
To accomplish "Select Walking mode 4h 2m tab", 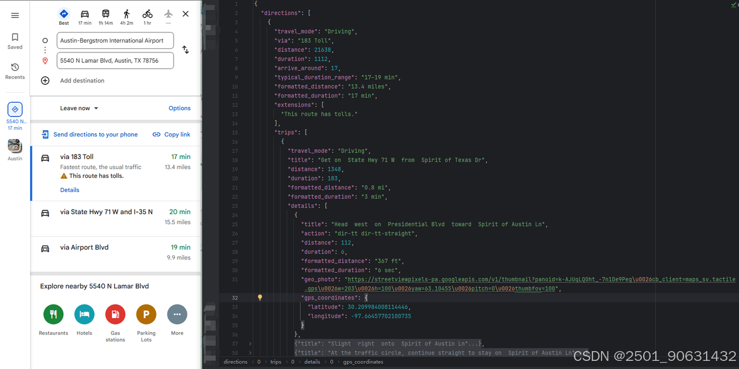I will click(x=126, y=17).
